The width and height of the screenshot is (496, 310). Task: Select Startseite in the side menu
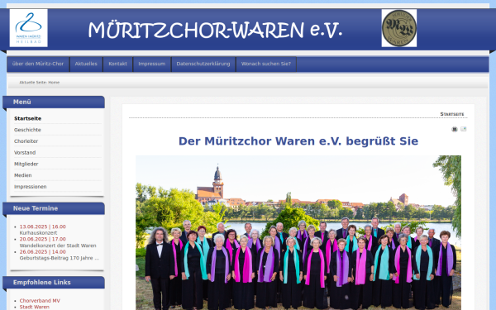[x=28, y=118]
